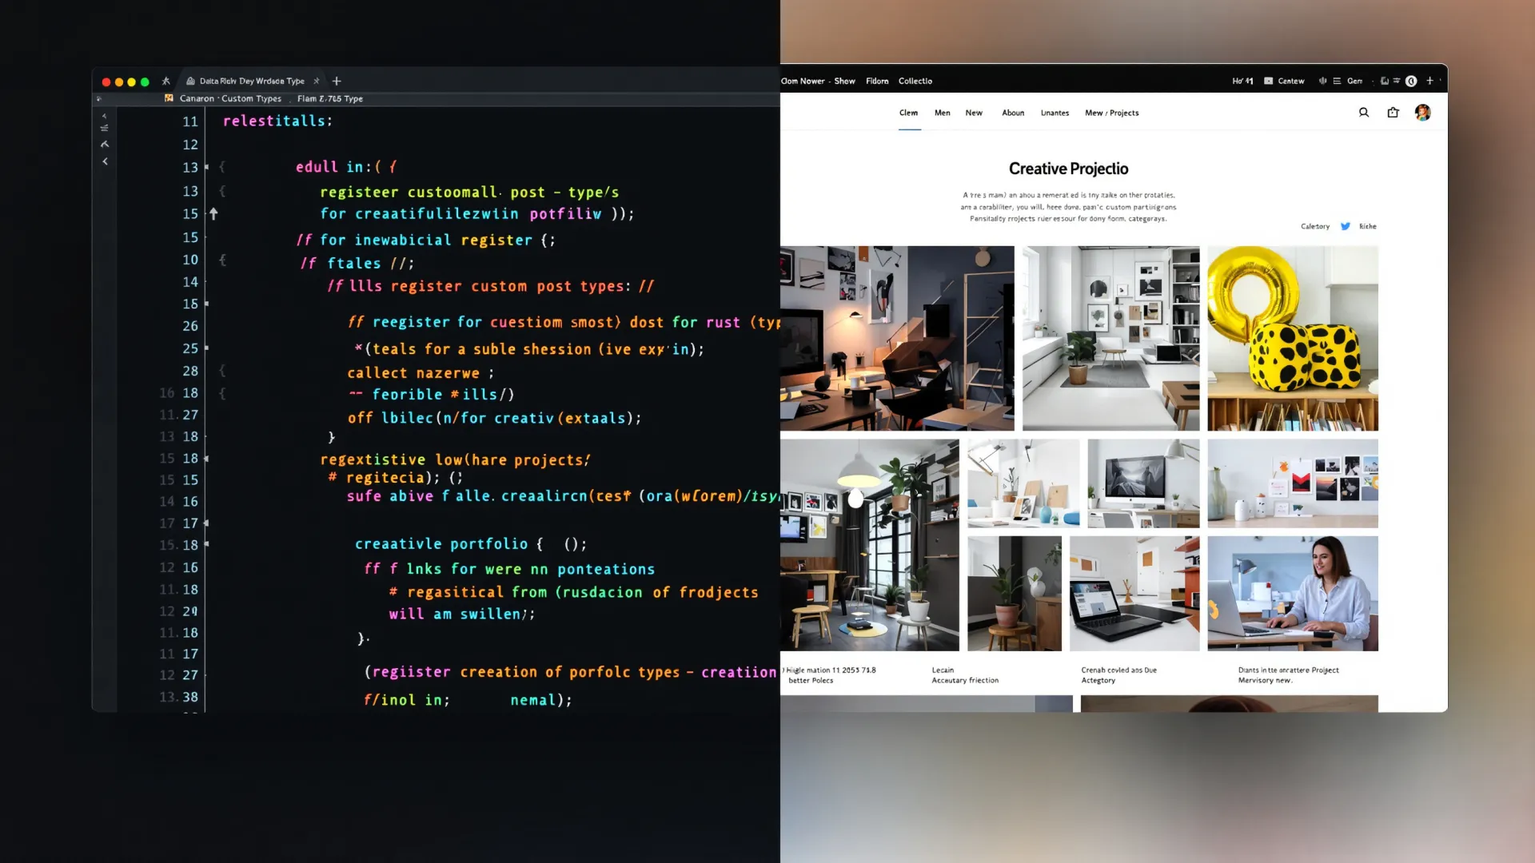Click the hamburger icon next to Gem

pos(1337,81)
